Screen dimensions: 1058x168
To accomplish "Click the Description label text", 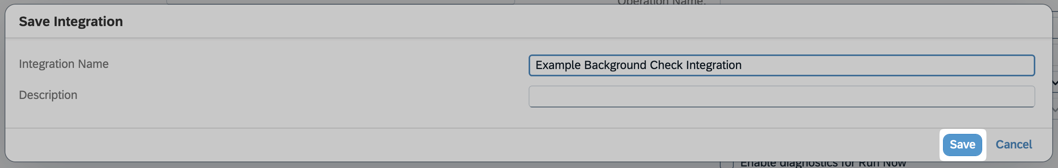I will (x=48, y=95).
